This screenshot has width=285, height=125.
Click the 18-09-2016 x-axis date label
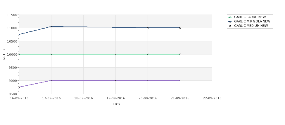pyautogui.click(x=83, y=98)
